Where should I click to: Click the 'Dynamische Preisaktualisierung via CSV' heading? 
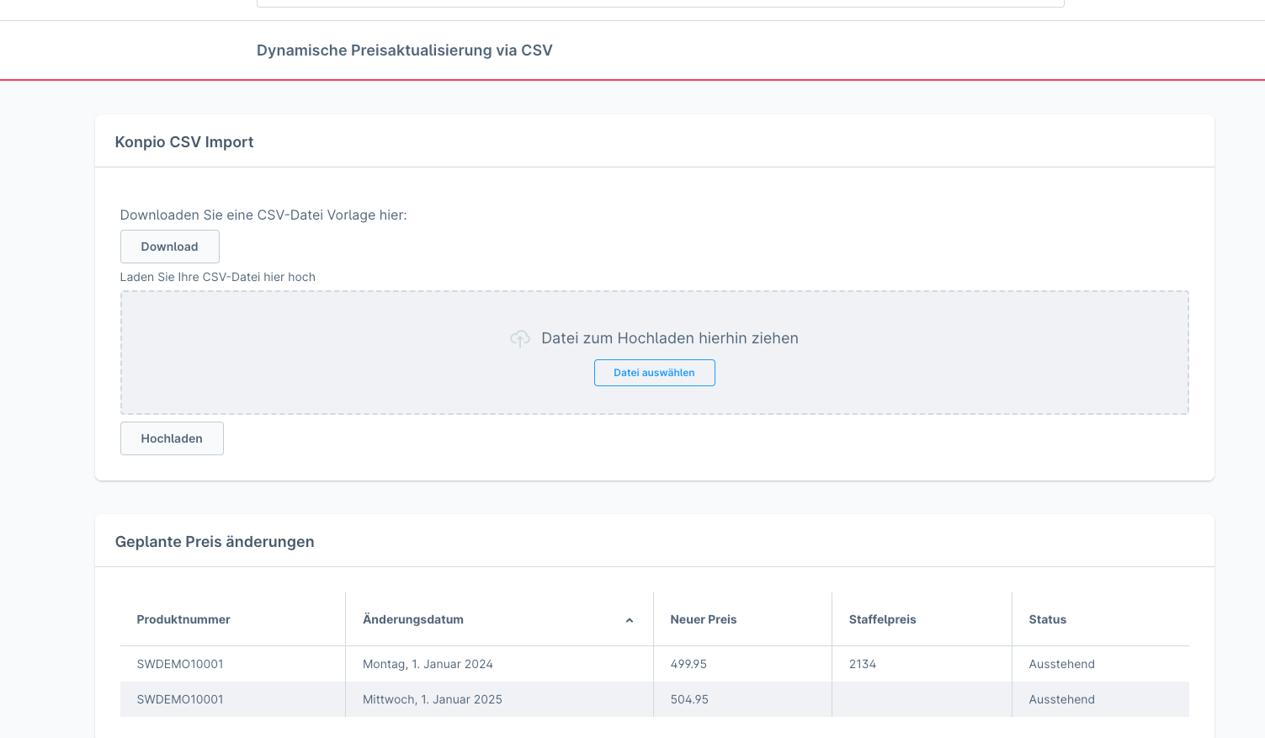click(405, 50)
